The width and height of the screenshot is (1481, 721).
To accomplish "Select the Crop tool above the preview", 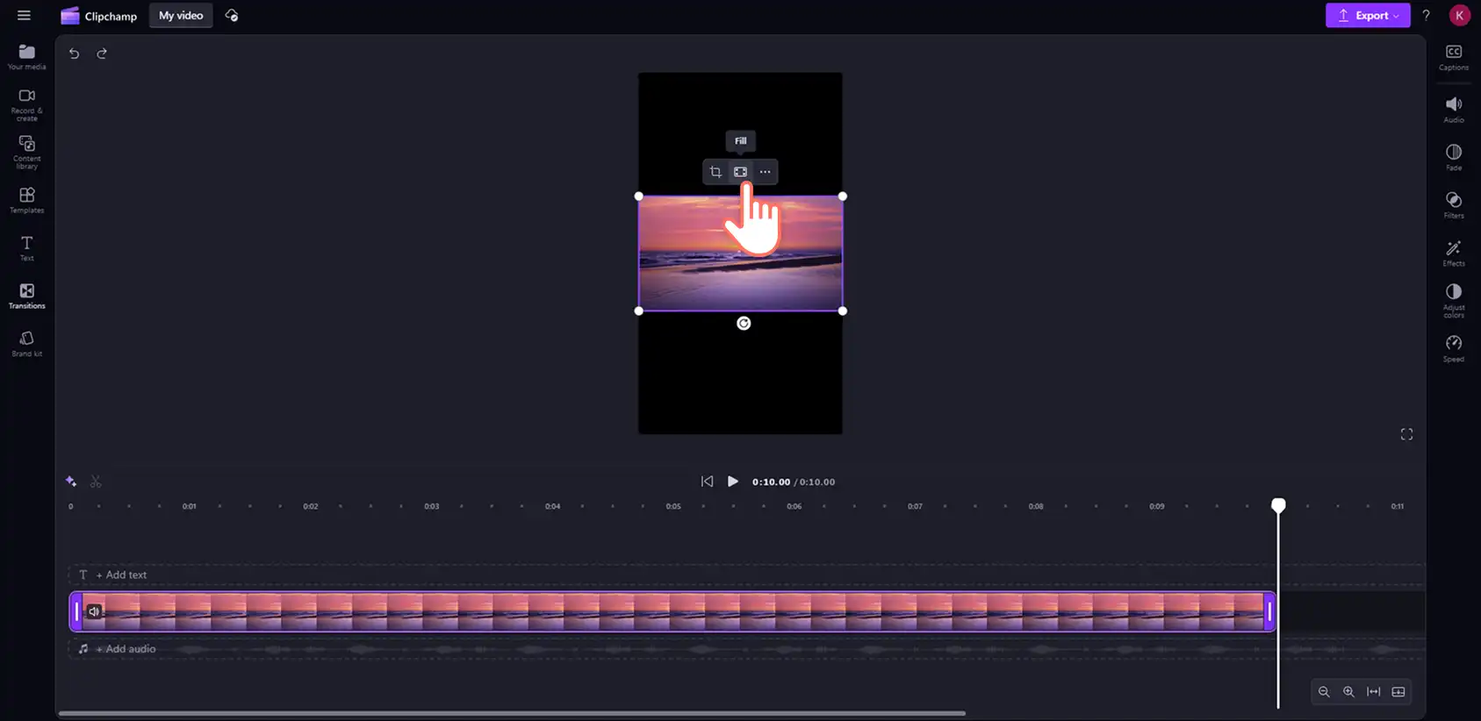I will (715, 172).
